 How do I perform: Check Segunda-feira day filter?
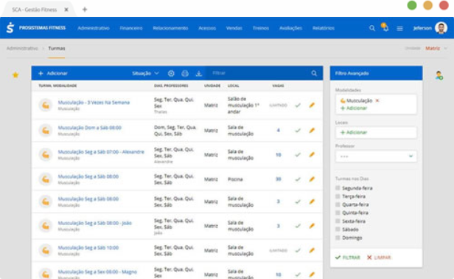pyautogui.click(x=338, y=188)
